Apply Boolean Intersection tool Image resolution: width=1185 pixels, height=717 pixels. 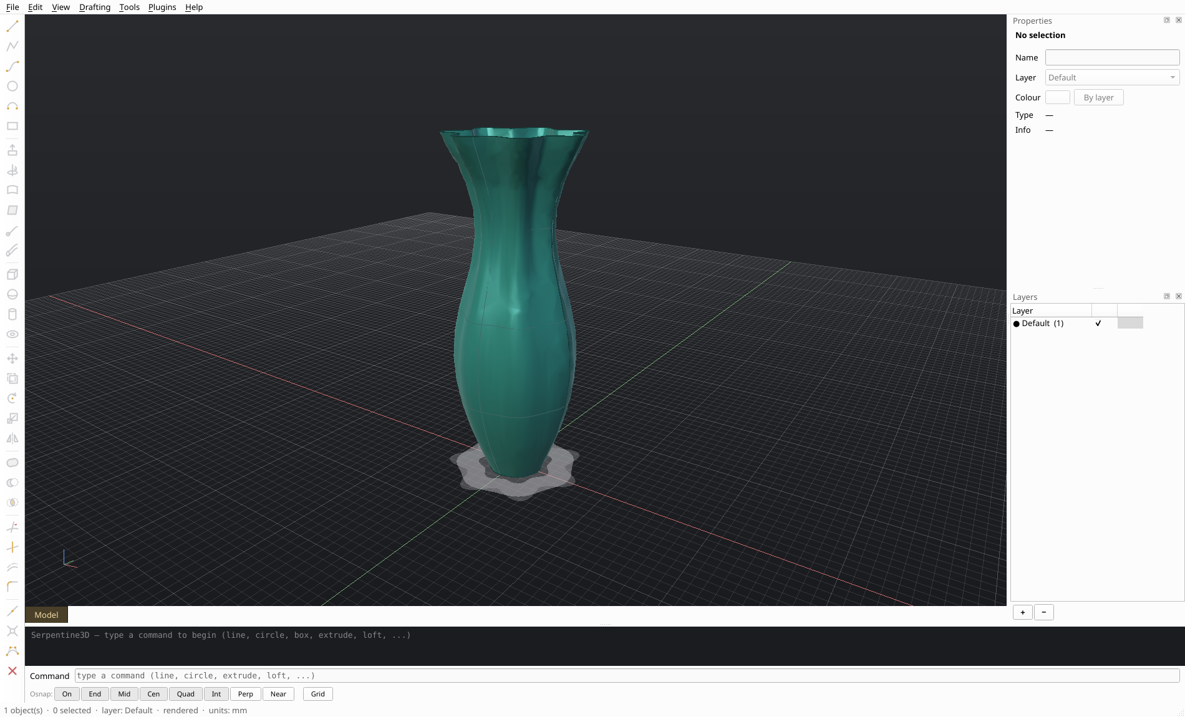point(12,503)
